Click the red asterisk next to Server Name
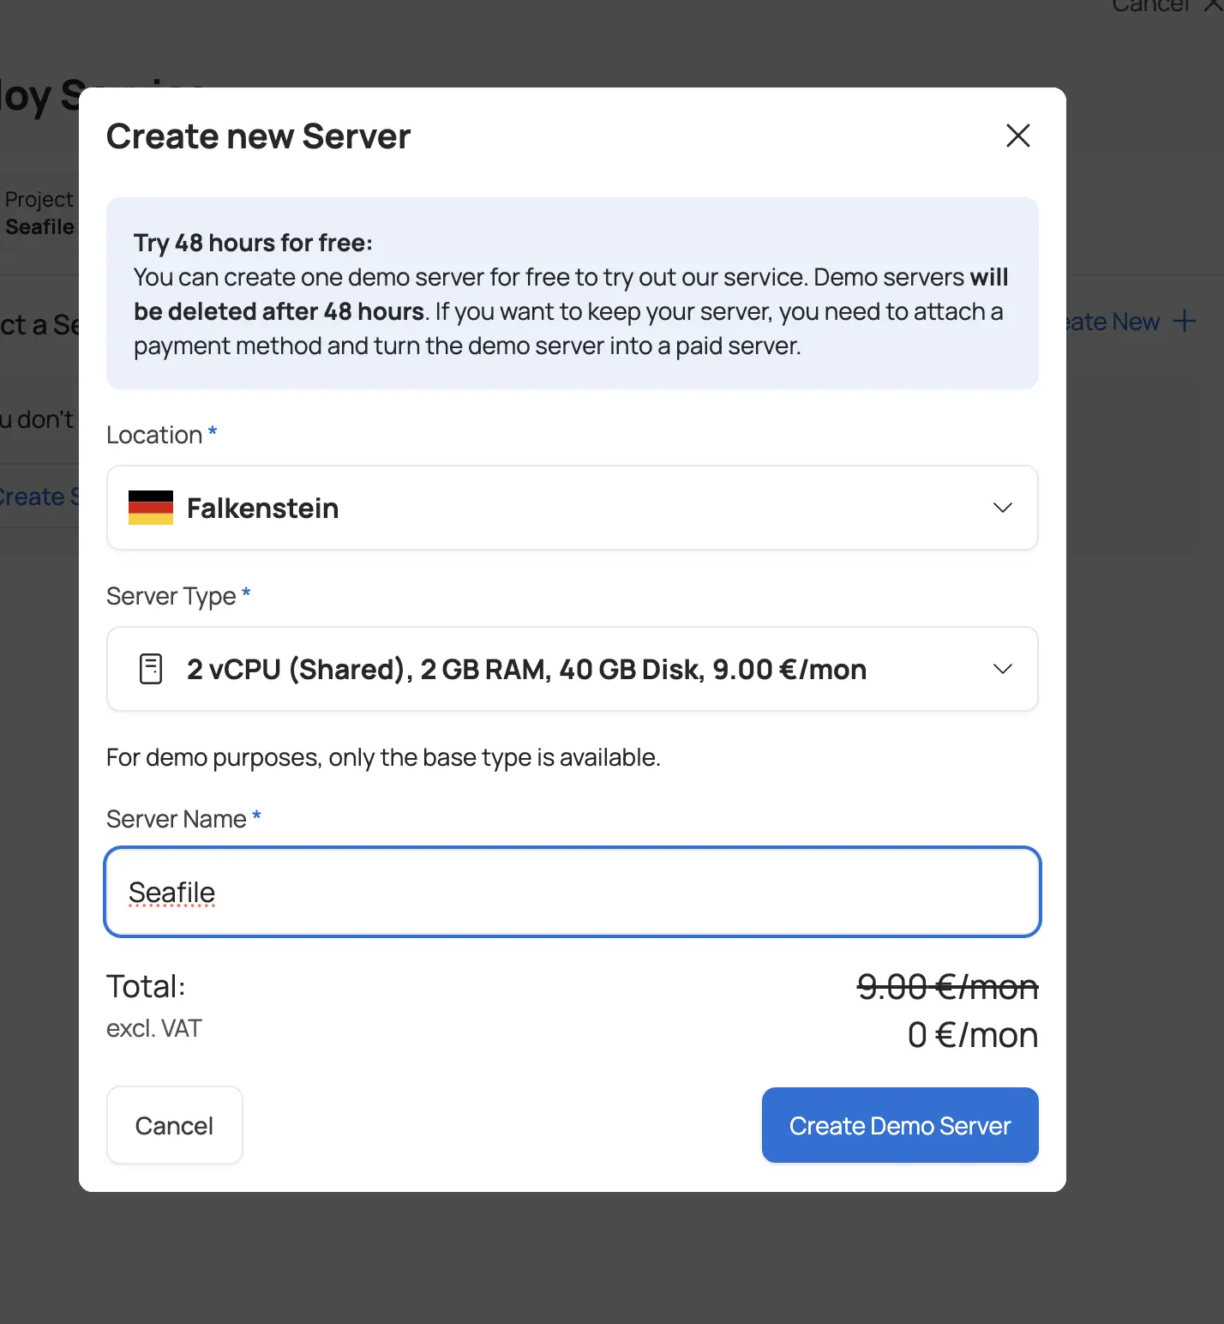 tap(256, 817)
